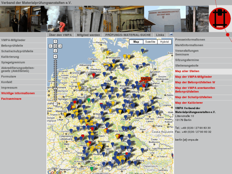The image size is (232, 174).
Task: Open the Formulare page
Action: pyautogui.click(x=23, y=77)
